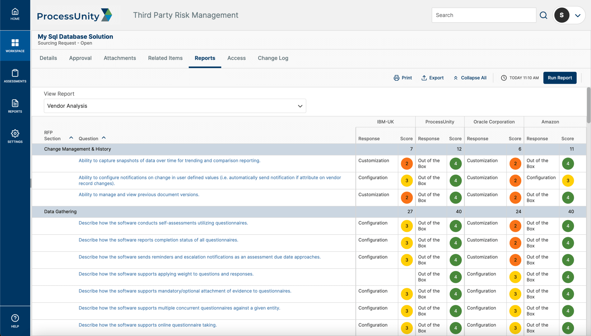Open mandatory/optional attachment of evidence question
The width and height of the screenshot is (591, 336).
pos(185,291)
